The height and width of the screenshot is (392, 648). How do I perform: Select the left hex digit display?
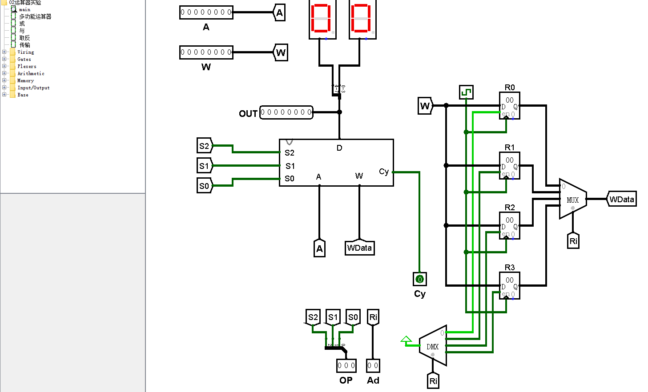click(322, 19)
